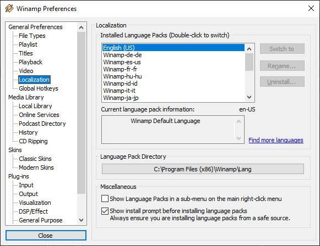Click the Switch to button

pos(282,49)
